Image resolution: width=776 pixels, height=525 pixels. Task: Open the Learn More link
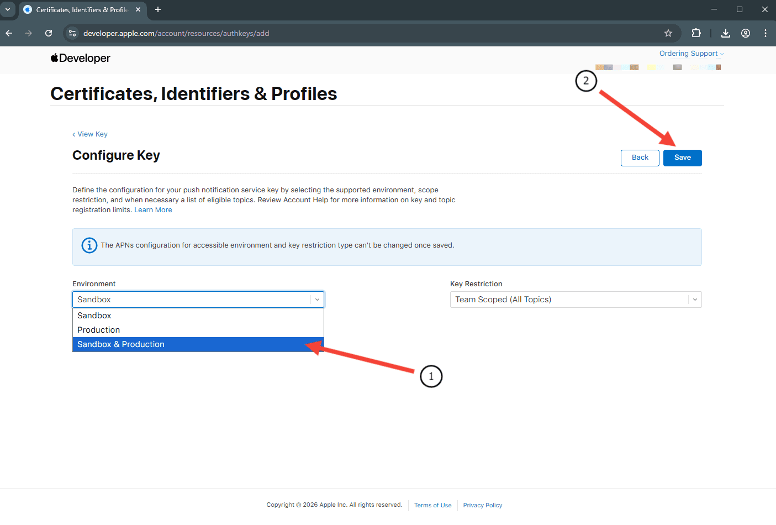pyautogui.click(x=153, y=210)
